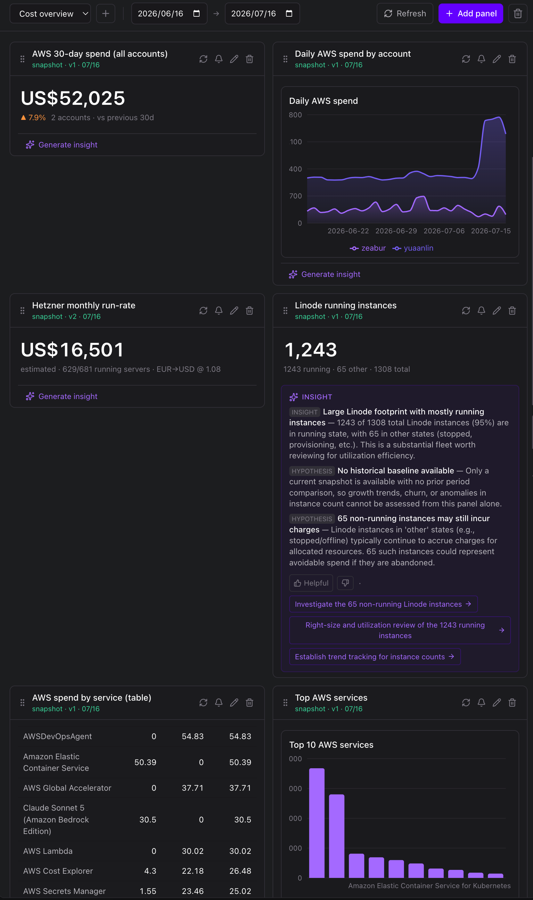533x900 pixels.
Task: Click drag handle of Top AWS services panel
Action: tap(285, 703)
